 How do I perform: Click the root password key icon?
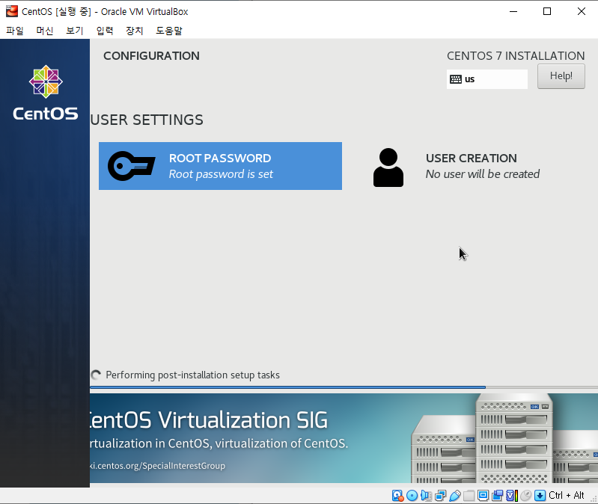coord(132,166)
